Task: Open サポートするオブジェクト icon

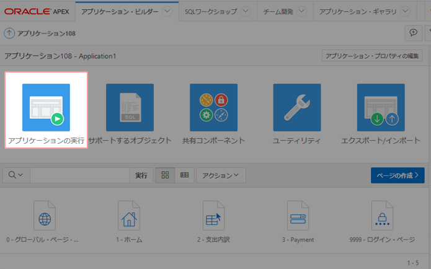Action: coord(130,107)
